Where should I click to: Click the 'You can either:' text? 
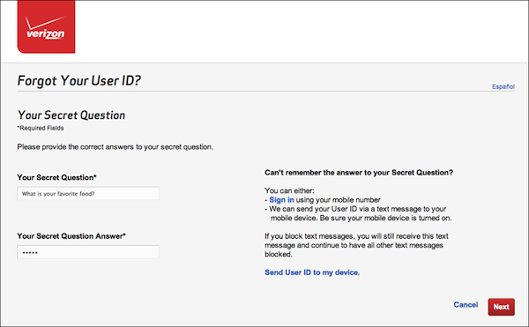point(289,190)
